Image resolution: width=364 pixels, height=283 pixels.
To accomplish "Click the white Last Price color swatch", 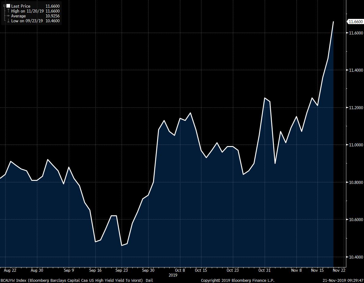I will [x=8, y=6].
